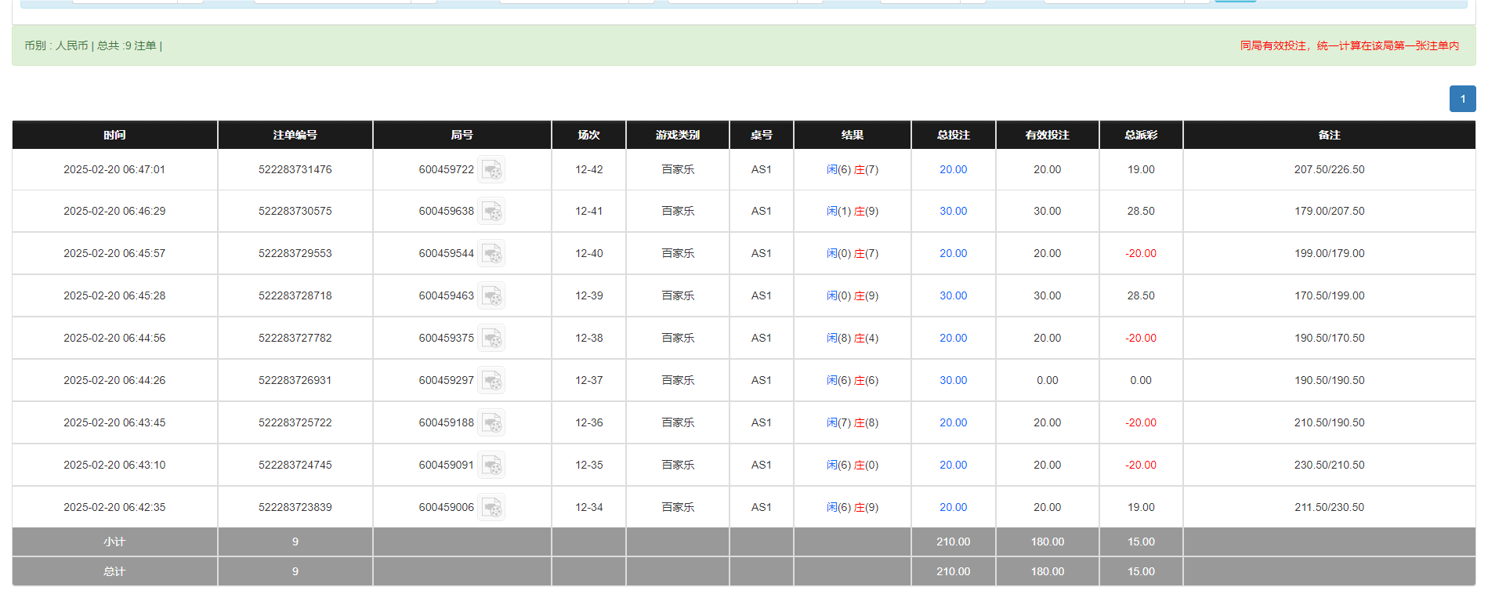Open video replay icon for round 600459638
Image resolution: width=1488 pixels, height=605 pixels.
pyautogui.click(x=491, y=212)
